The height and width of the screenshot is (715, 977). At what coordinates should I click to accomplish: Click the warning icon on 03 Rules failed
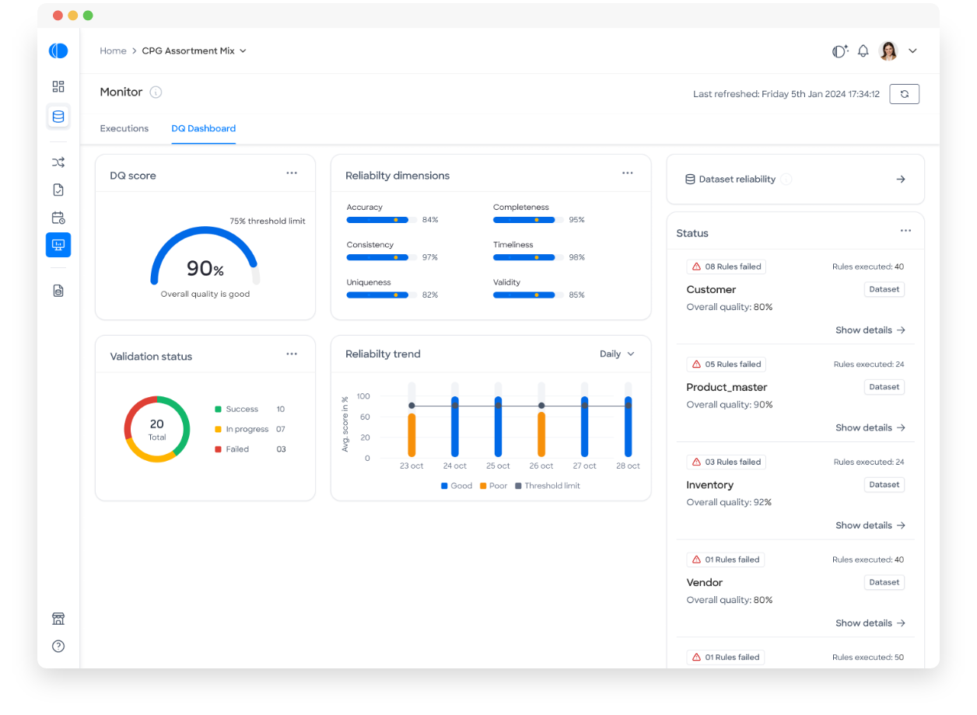(x=696, y=462)
